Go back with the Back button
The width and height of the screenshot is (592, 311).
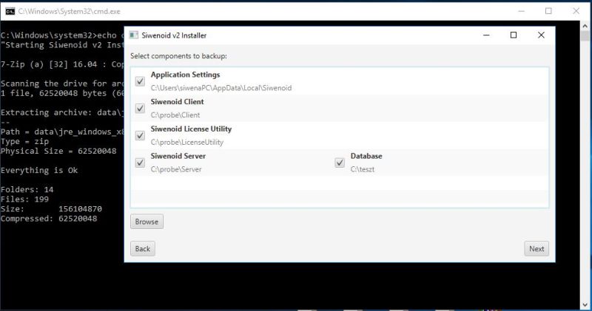pos(143,249)
